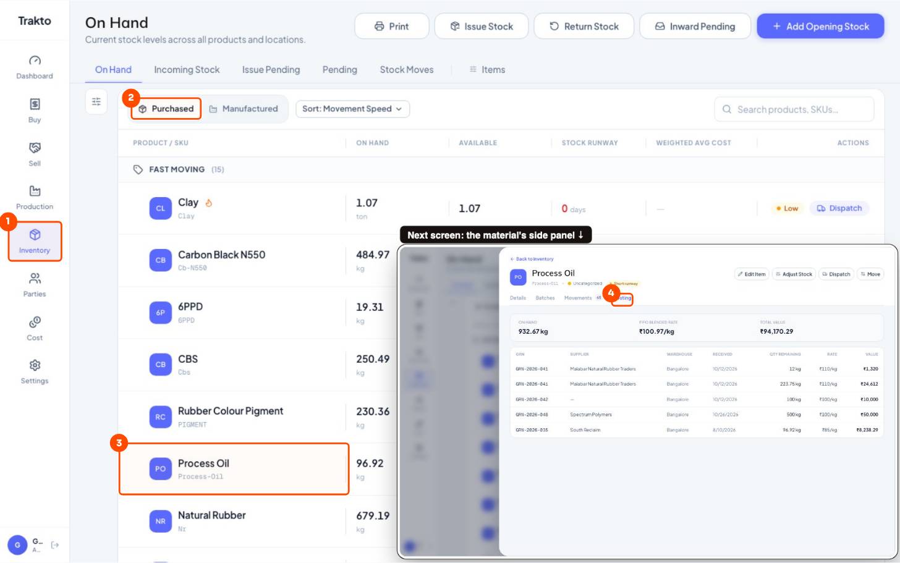The height and width of the screenshot is (563, 900).
Task: Open the Items tab
Action: pos(487,70)
